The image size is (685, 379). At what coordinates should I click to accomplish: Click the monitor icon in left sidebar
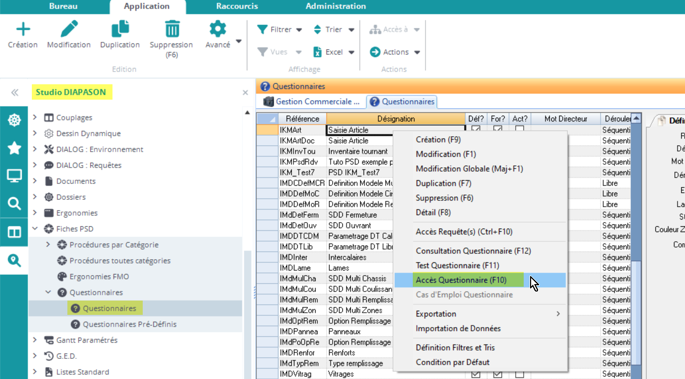(x=14, y=176)
